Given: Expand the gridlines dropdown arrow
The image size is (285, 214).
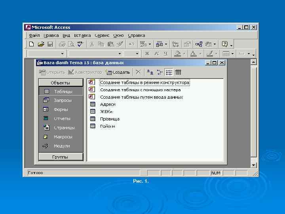Looking at the screenshot, I should [232, 53].
